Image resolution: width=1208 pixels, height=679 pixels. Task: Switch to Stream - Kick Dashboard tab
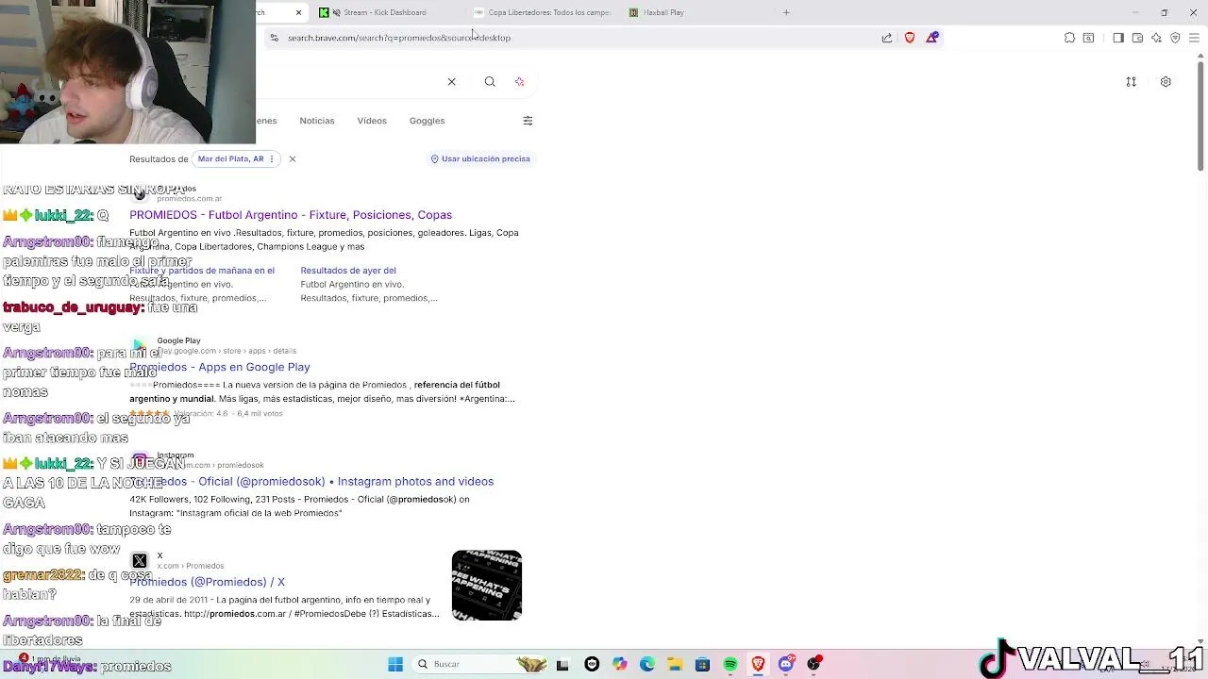point(384,12)
